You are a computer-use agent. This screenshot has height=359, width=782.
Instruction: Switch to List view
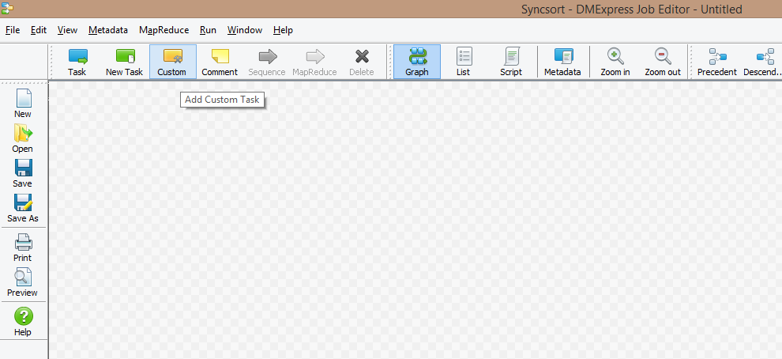click(464, 62)
